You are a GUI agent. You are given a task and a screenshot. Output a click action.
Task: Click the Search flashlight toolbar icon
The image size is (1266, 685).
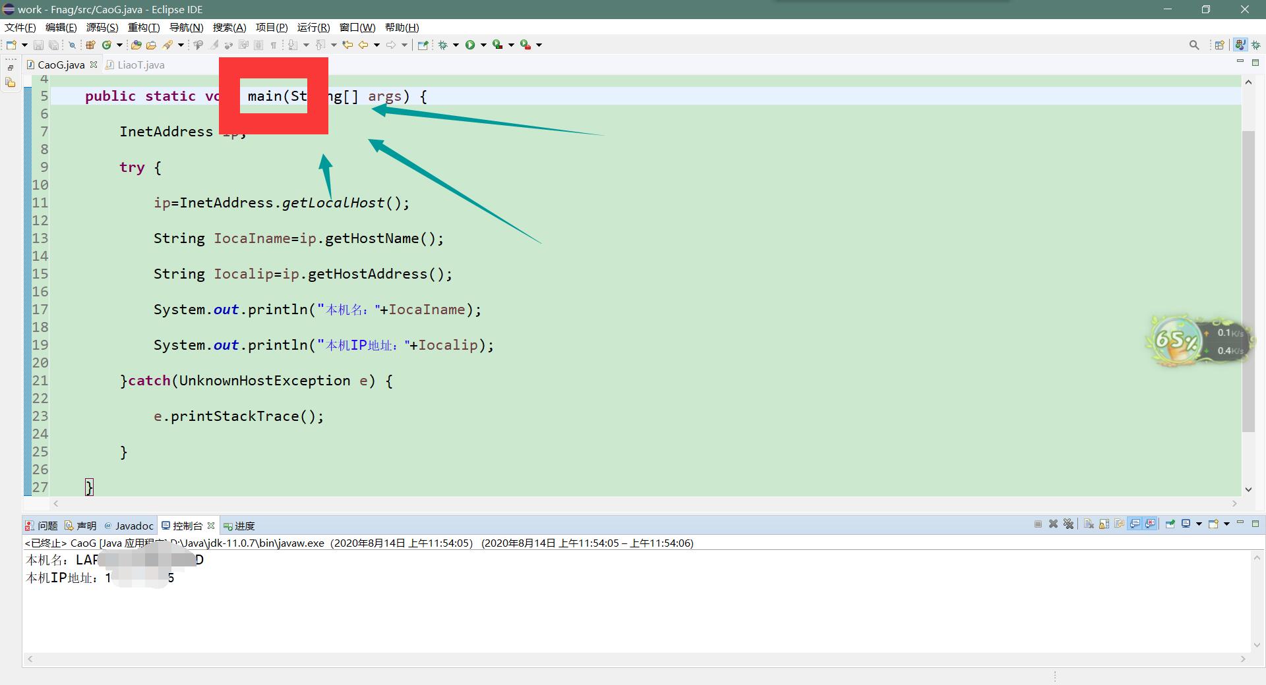pyautogui.click(x=167, y=45)
